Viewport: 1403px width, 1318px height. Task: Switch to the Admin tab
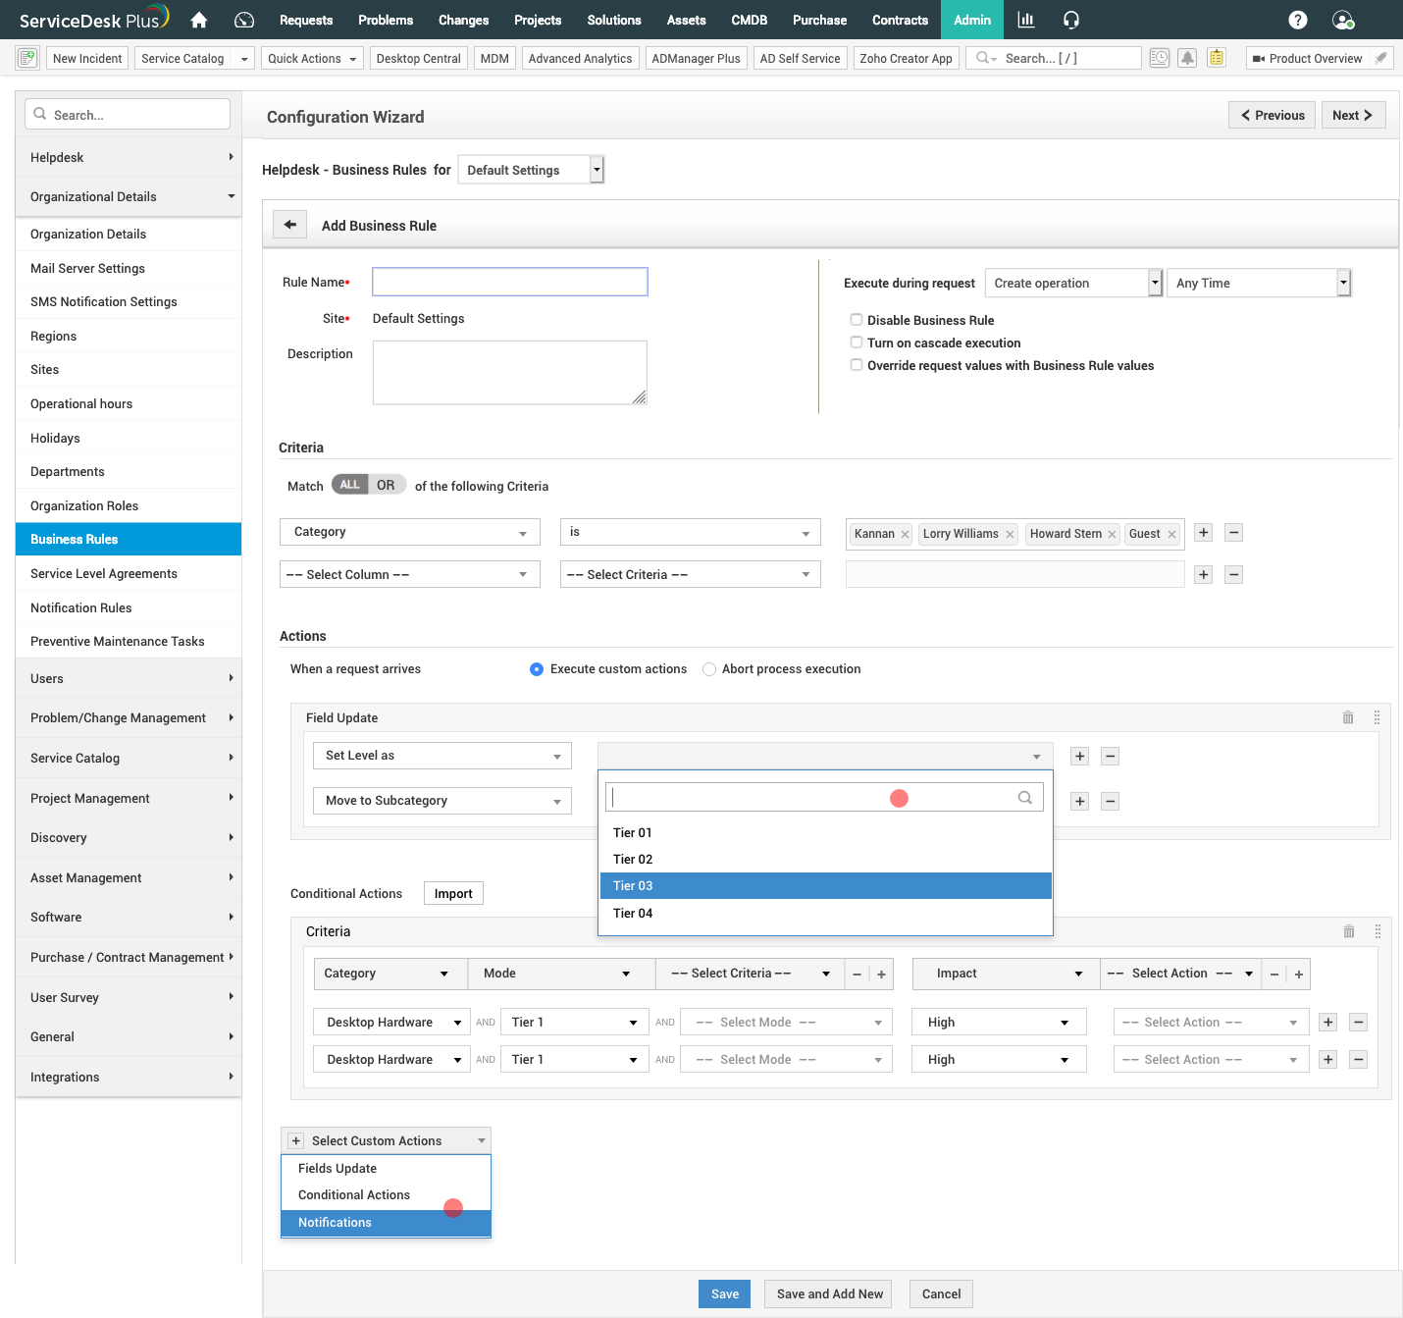[x=971, y=20]
